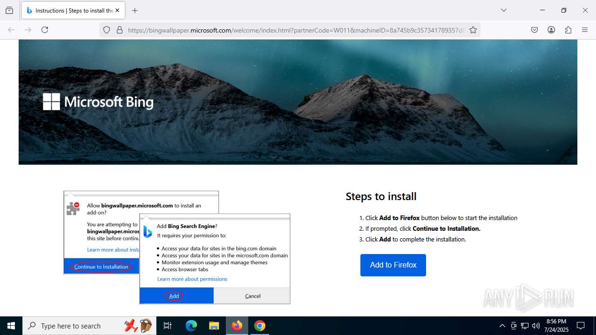Open the tracking protection shield icon
Image resolution: width=596 pixels, height=335 pixels.
(107, 30)
